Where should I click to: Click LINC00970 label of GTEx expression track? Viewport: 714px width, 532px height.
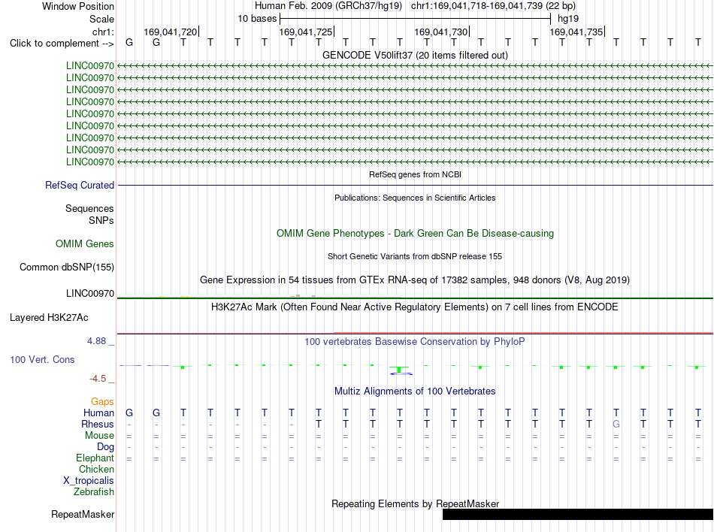[89, 294]
